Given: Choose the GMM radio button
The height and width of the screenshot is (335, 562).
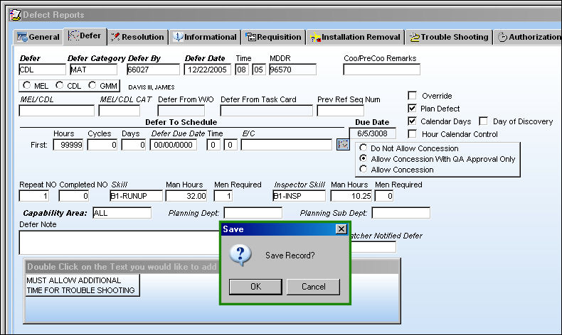Looking at the screenshot, I should pyautogui.click(x=92, y=85).
